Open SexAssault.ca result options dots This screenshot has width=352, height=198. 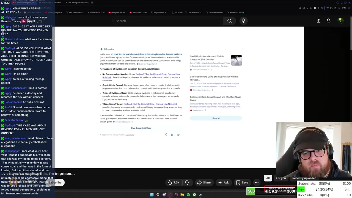tap(205, 110)
